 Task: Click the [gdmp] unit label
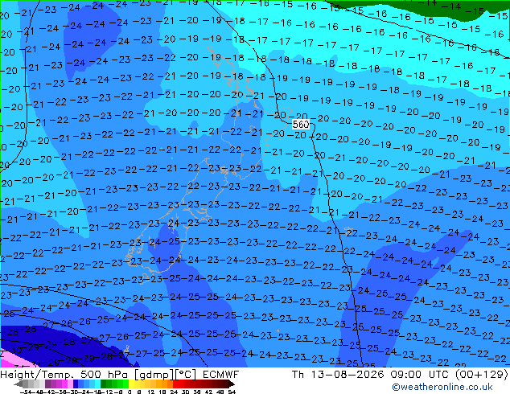154,375
